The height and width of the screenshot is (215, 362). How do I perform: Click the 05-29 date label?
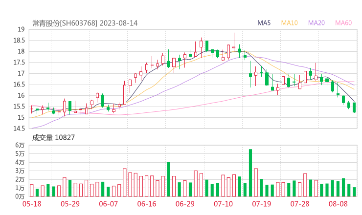[70, 204]
